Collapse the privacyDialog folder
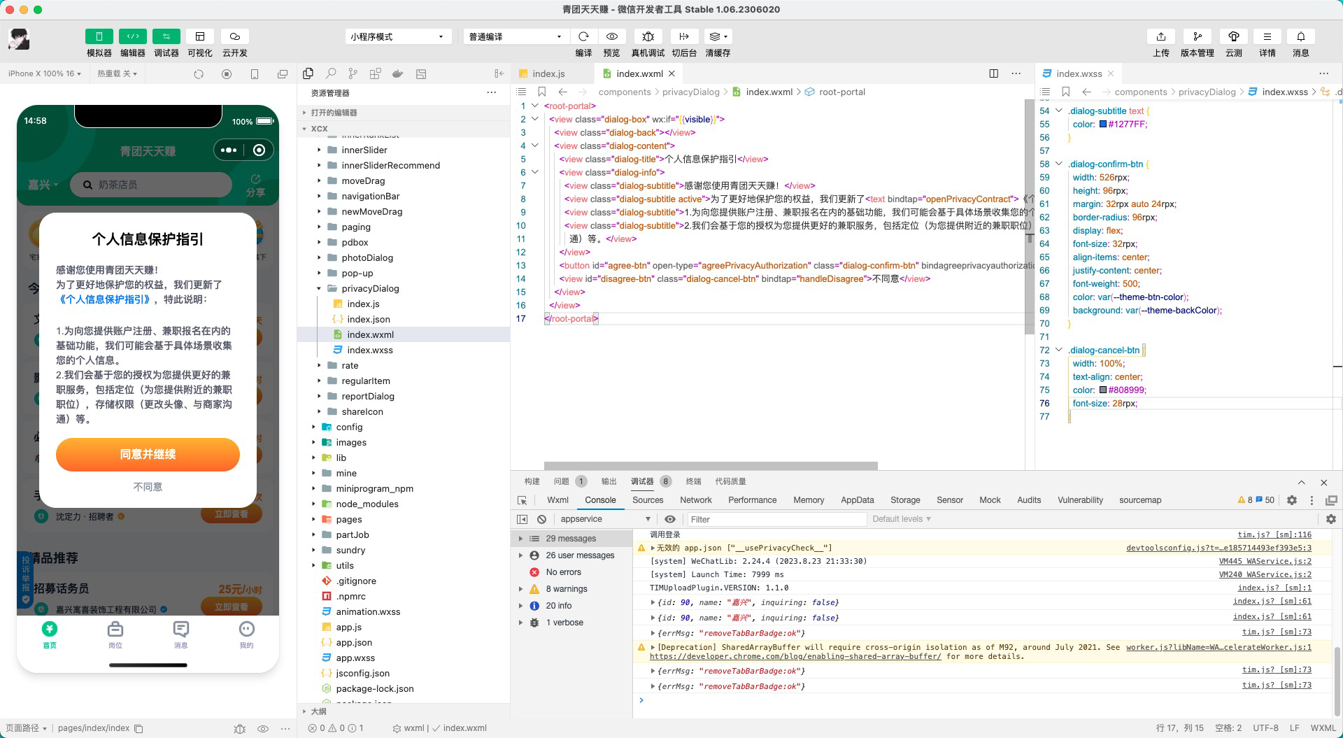Viewport: 1343px width, 738px height. pyautogui.click(x=319, y=288)
